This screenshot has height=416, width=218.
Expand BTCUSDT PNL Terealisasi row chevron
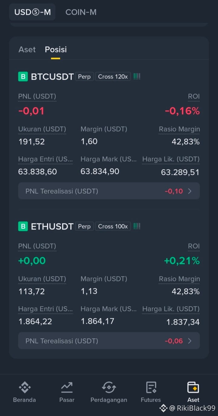click(190, 191)
